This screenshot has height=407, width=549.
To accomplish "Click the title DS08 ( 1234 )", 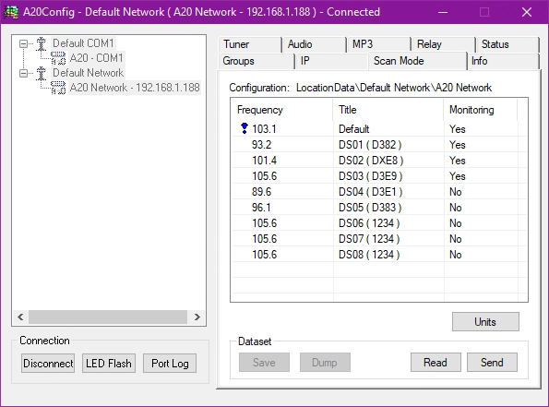I will [x=369, y=255].
